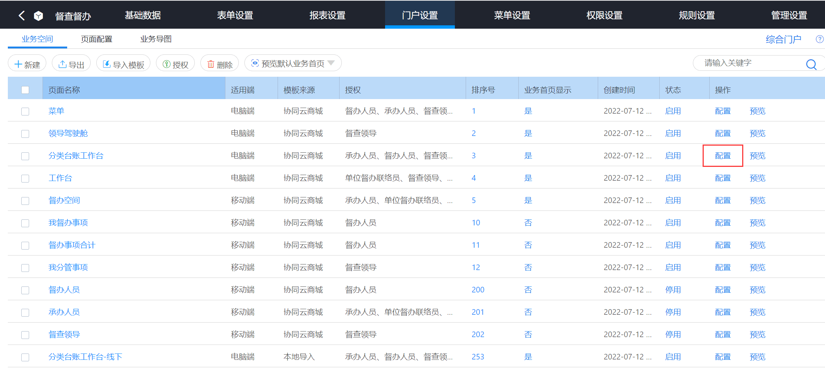Click the 导出 button
Screen dimensions: 825x390
click(71, 64)
